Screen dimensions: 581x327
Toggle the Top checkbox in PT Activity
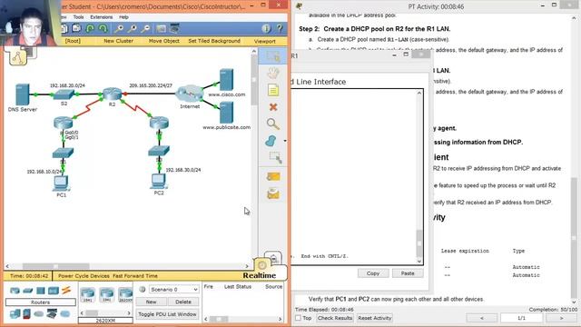tap(298, 318)
